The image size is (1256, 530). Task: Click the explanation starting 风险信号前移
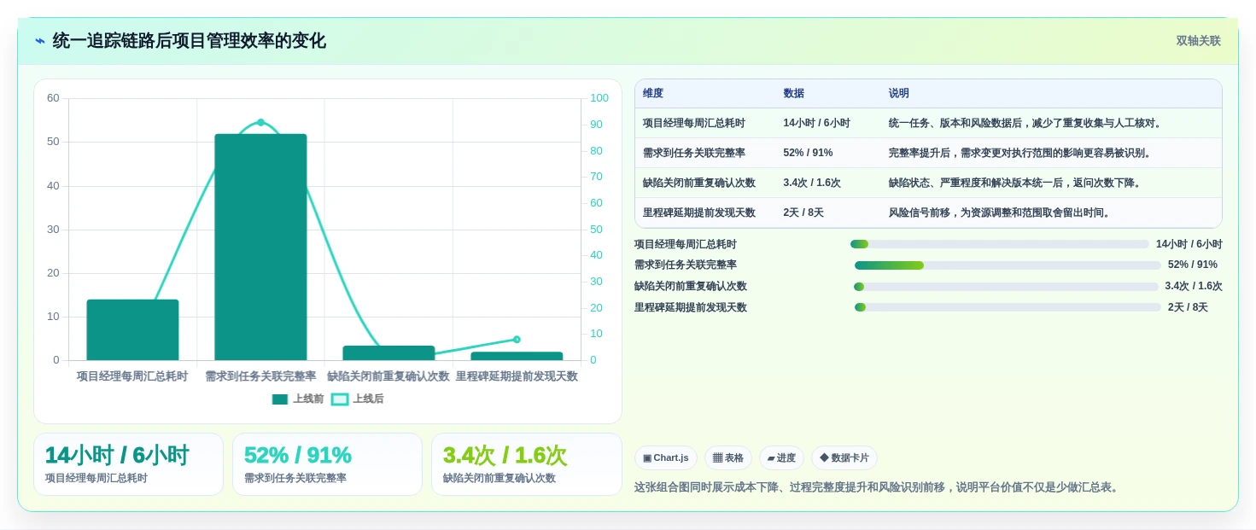pos(1000,213)
